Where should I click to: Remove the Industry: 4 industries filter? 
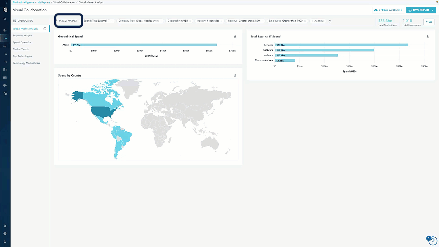click(222, 21)
